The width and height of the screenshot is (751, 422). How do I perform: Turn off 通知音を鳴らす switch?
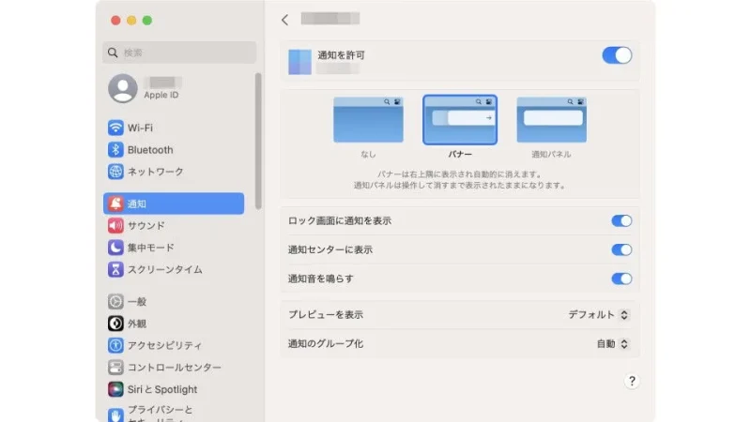(621, 279)
